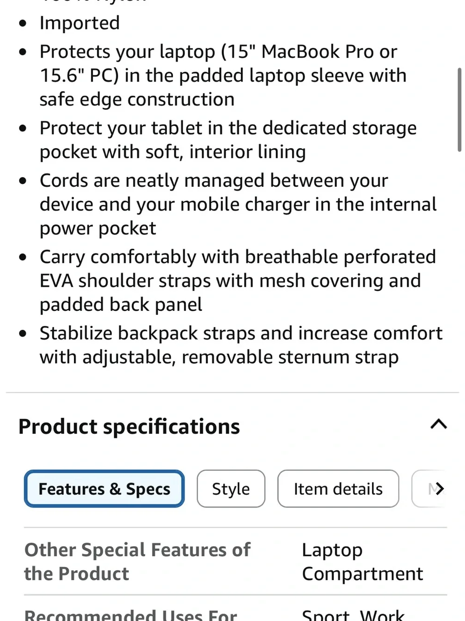Open the Item details tab

pos(338,489)
